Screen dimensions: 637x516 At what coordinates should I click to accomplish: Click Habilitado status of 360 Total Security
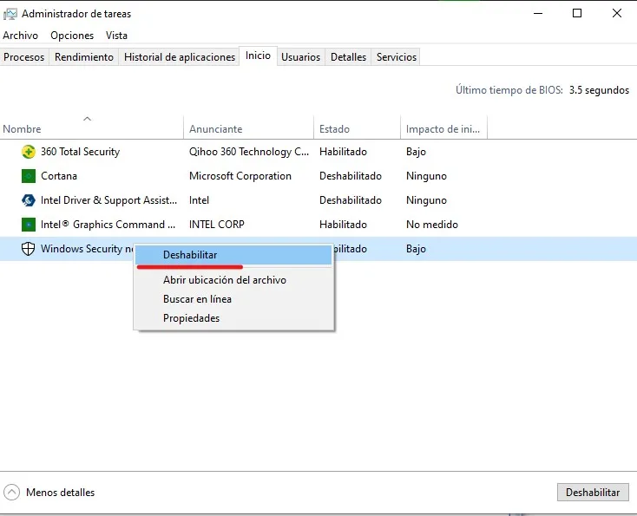343,152
